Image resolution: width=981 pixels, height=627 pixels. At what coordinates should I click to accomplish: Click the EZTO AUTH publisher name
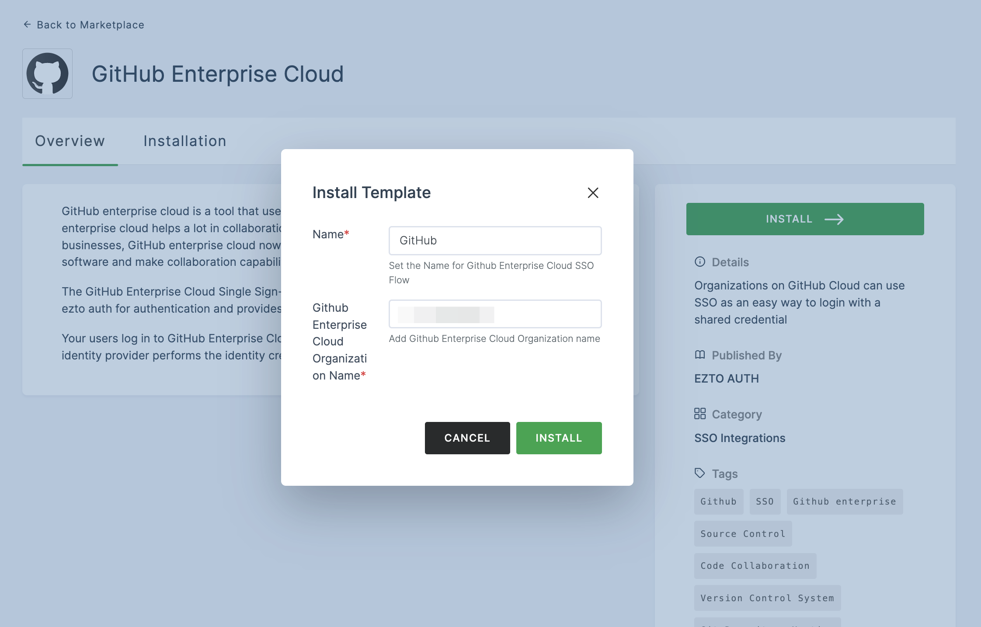coord(727,379)
